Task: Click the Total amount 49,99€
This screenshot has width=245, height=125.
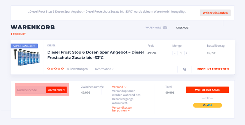Action: tap(170, 93)
